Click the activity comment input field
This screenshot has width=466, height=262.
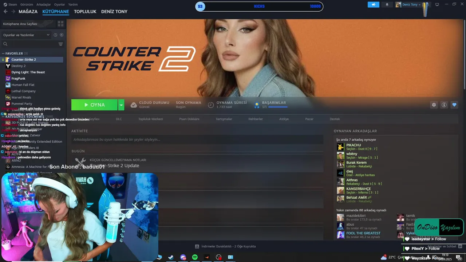point(197,139)
